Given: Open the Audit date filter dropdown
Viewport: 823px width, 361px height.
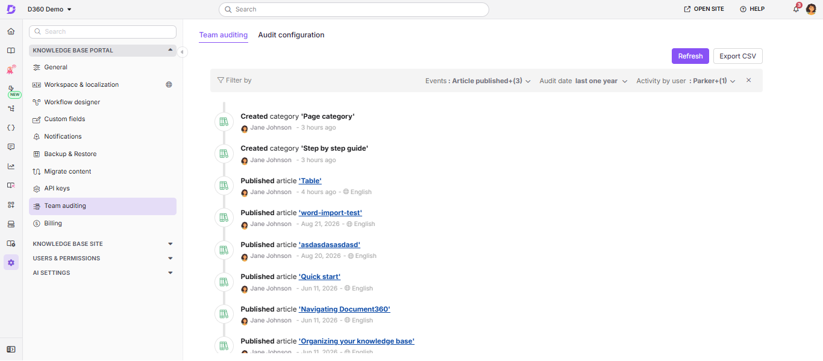Looking at the screenshot, I should (x=583, y=81).
